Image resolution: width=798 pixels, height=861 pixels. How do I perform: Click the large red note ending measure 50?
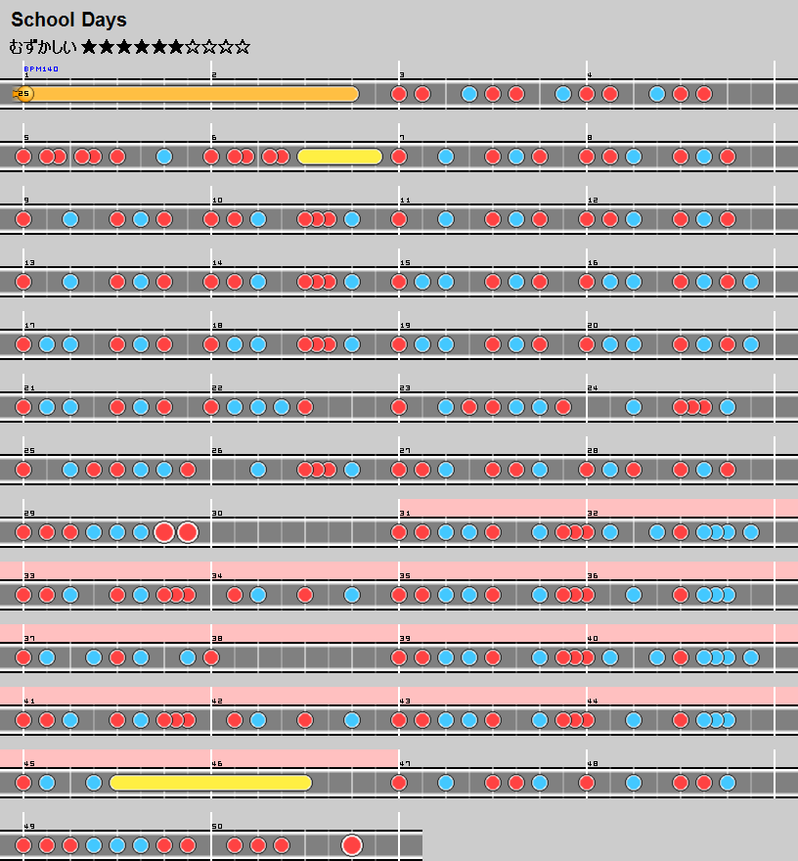coord(352,845)
